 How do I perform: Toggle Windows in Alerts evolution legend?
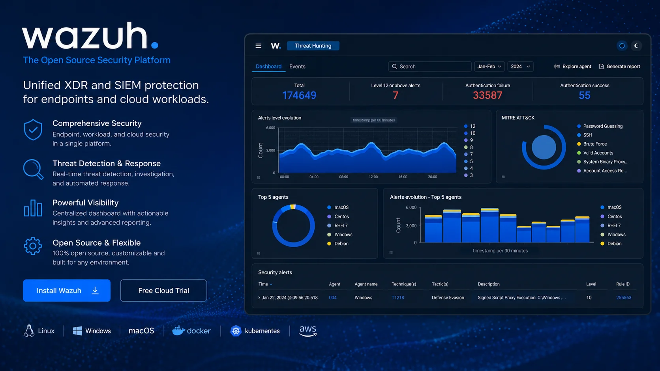(613, 235)
